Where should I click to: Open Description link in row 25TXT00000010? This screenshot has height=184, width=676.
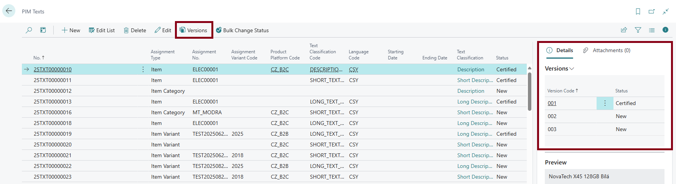[471, 69]
